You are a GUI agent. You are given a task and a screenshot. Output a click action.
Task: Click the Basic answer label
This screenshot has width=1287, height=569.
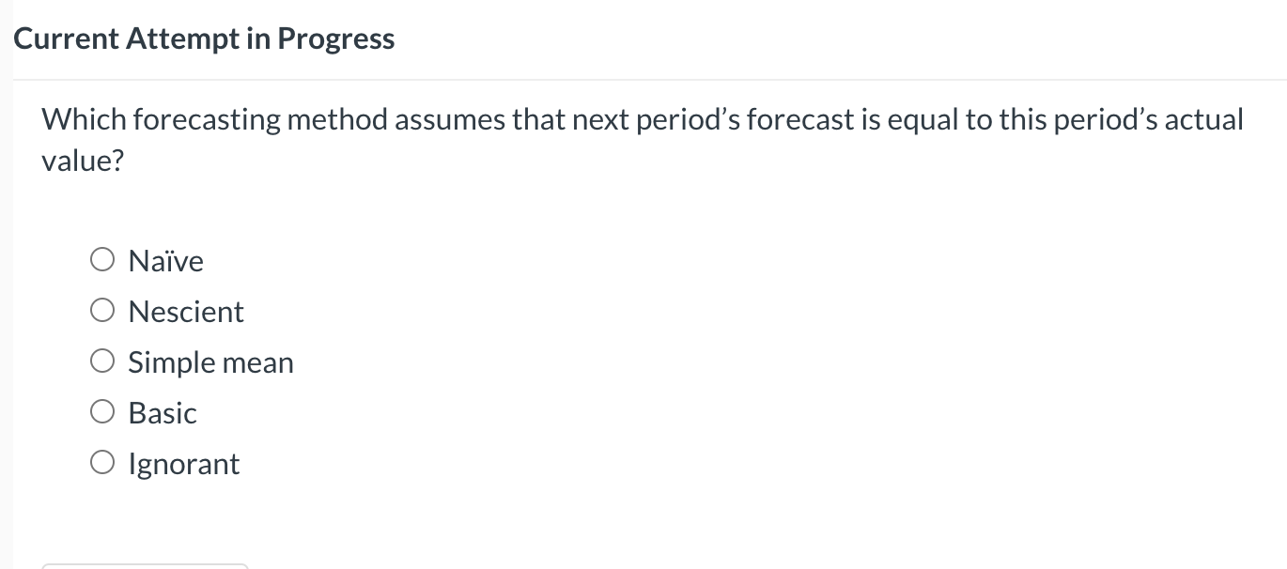tap(163, 412)
